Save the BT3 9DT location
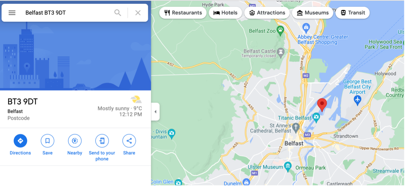405x186 pixels. click(48, 141)
